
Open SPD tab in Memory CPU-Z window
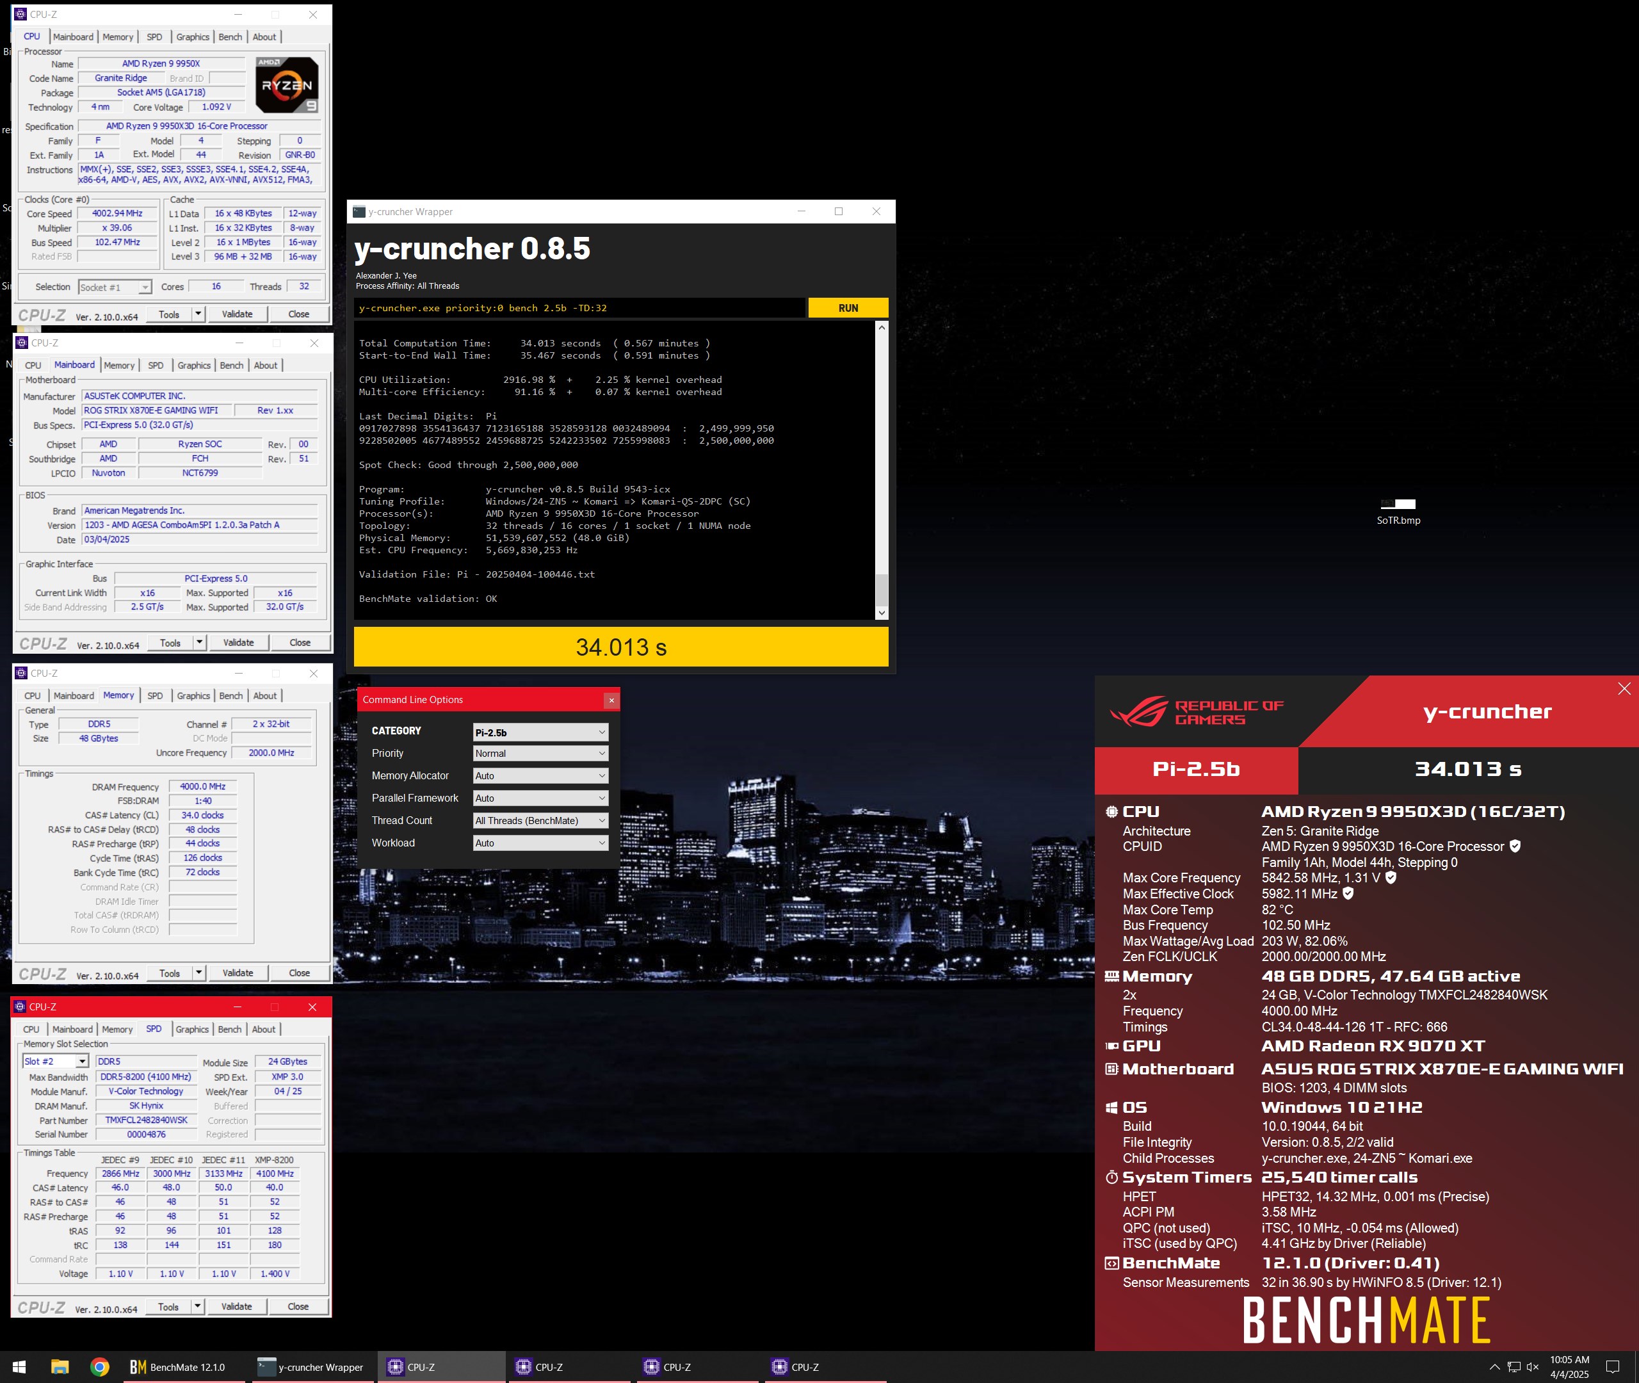[x=155, y=696]
